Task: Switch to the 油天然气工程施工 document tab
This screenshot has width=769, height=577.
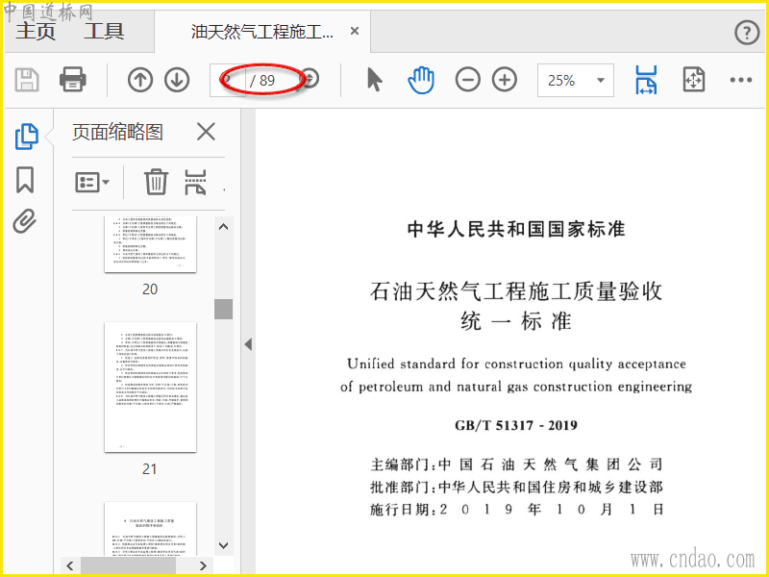Action: coord(261,32)
